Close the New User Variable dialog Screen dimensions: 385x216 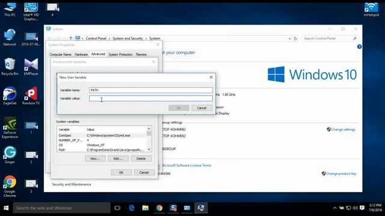click(x=211, y=77)
